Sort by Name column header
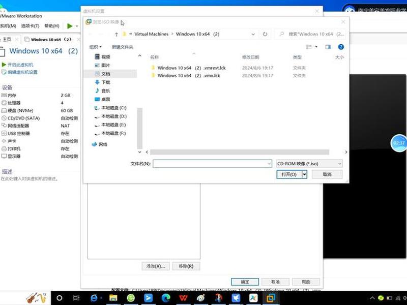The width and height of the screenshot is (407, 305). pyautogui.click(x=155, y=57)
